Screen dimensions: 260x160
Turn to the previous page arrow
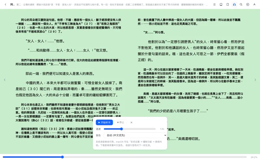5,80
